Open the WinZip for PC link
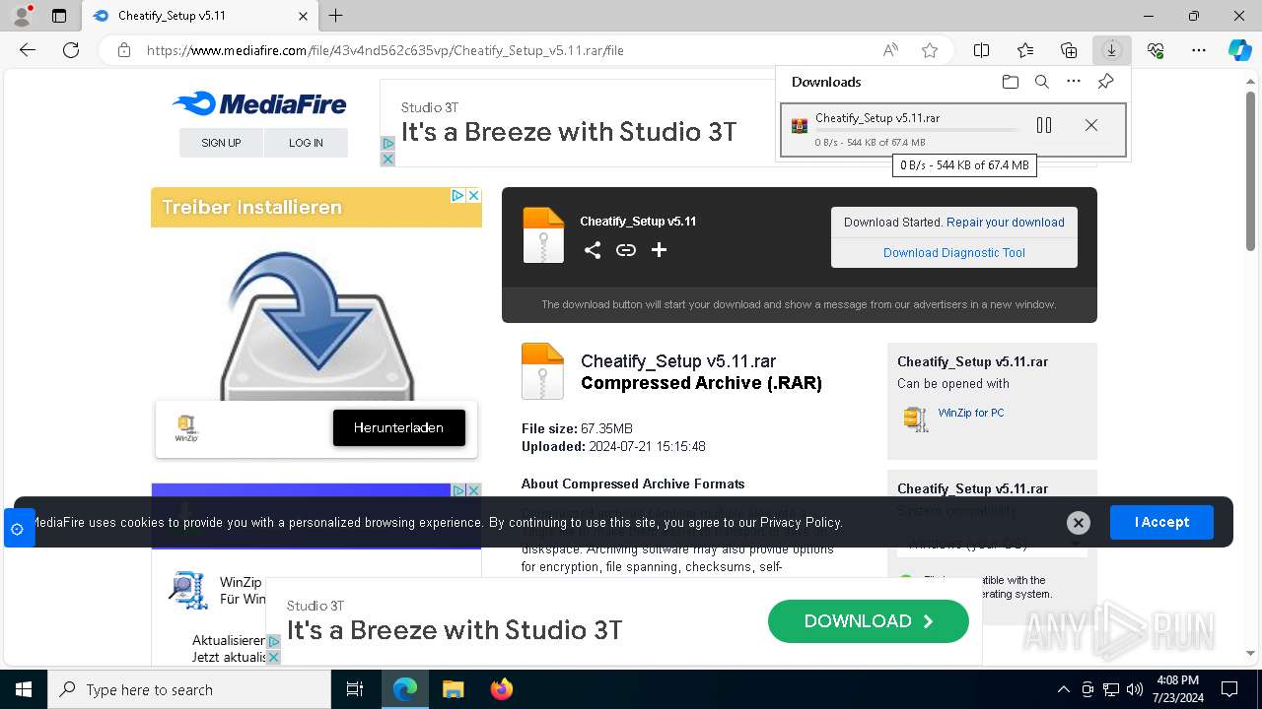This screenshot has width=1262, height=709. pos(971,413)
